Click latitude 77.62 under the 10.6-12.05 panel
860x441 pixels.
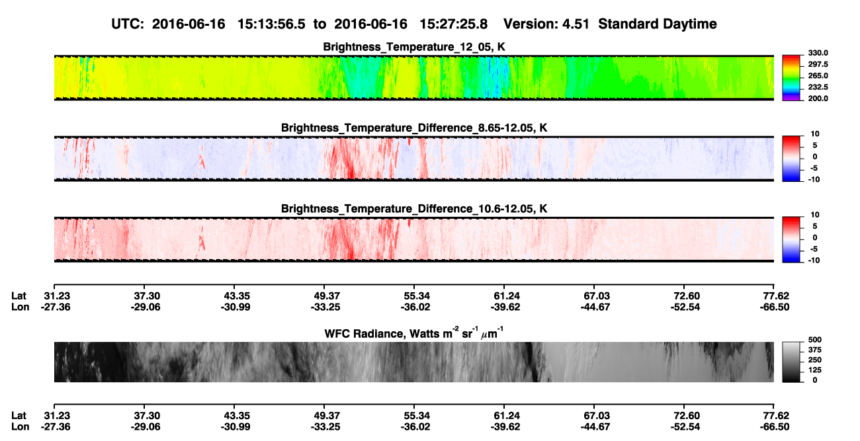(x=776, y=296)
